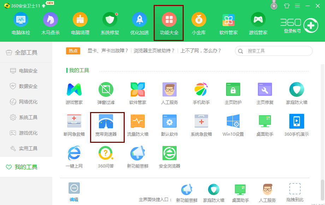
Task: Launch 安全浏览器 tool
Action: 169,157
